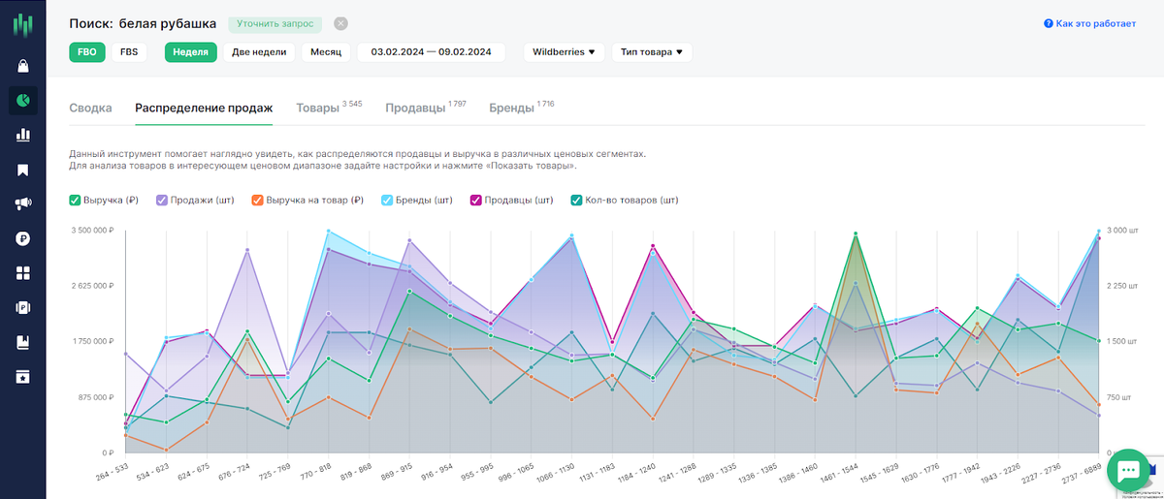Open the four-squares grid sidebar section
Image resolution: width=1164 pixels, height=499 pixels.
tap(22, 272)
